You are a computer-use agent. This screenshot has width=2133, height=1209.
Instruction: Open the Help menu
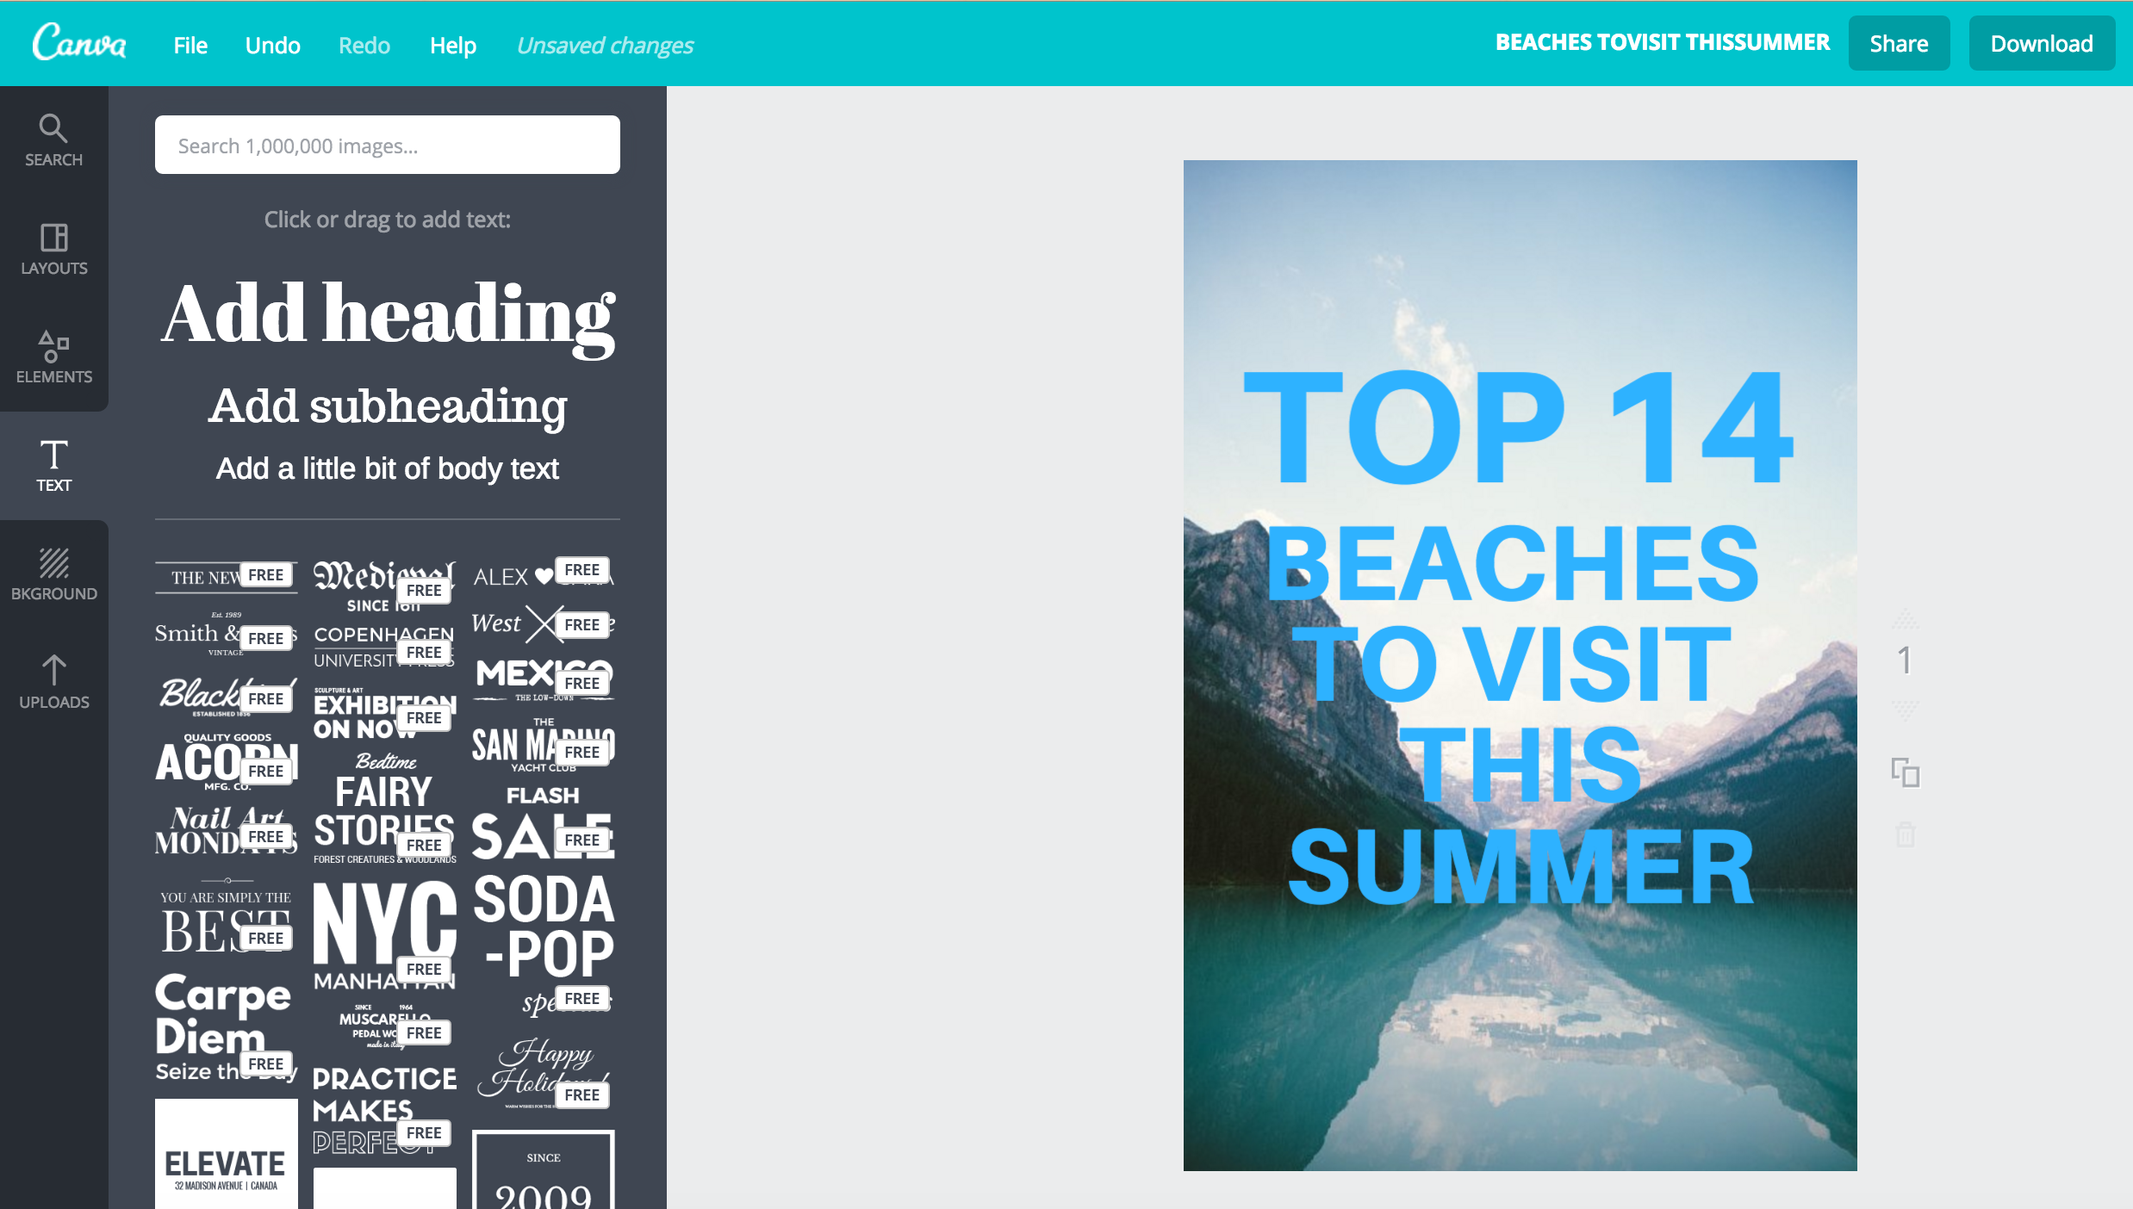pyautogui.click(x=453, y=45)
